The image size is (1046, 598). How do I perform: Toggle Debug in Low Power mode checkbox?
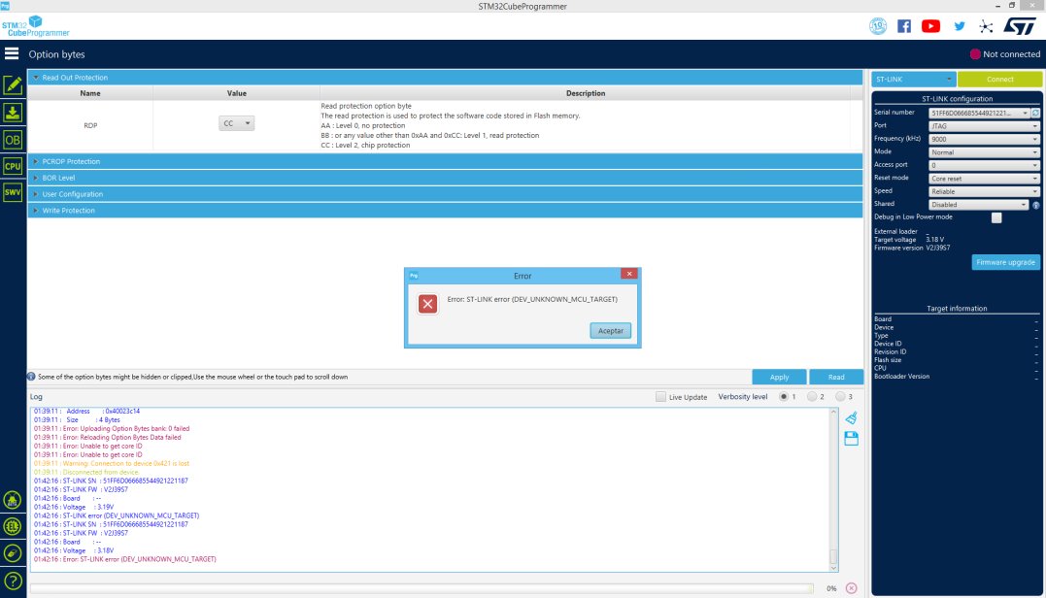[x=996, y=218]
